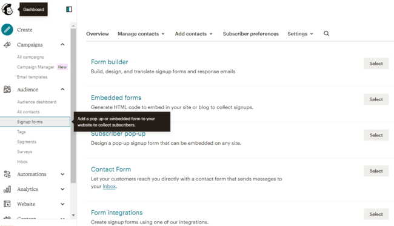
Task: Open the Subscriber preferences tab
Action: tap(250, 34)
